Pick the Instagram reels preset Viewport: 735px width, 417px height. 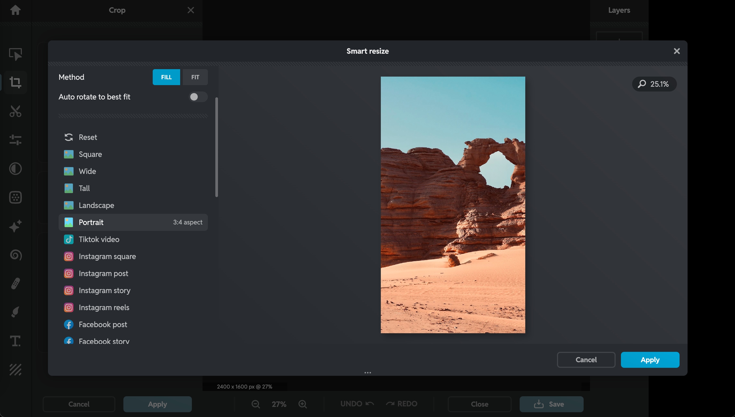point(133,308)
